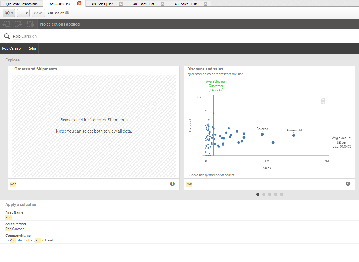The height and width of the screenshot is (262, 359).
Task: Click the Apply a selection heading
Action: [x=21, y=205]
